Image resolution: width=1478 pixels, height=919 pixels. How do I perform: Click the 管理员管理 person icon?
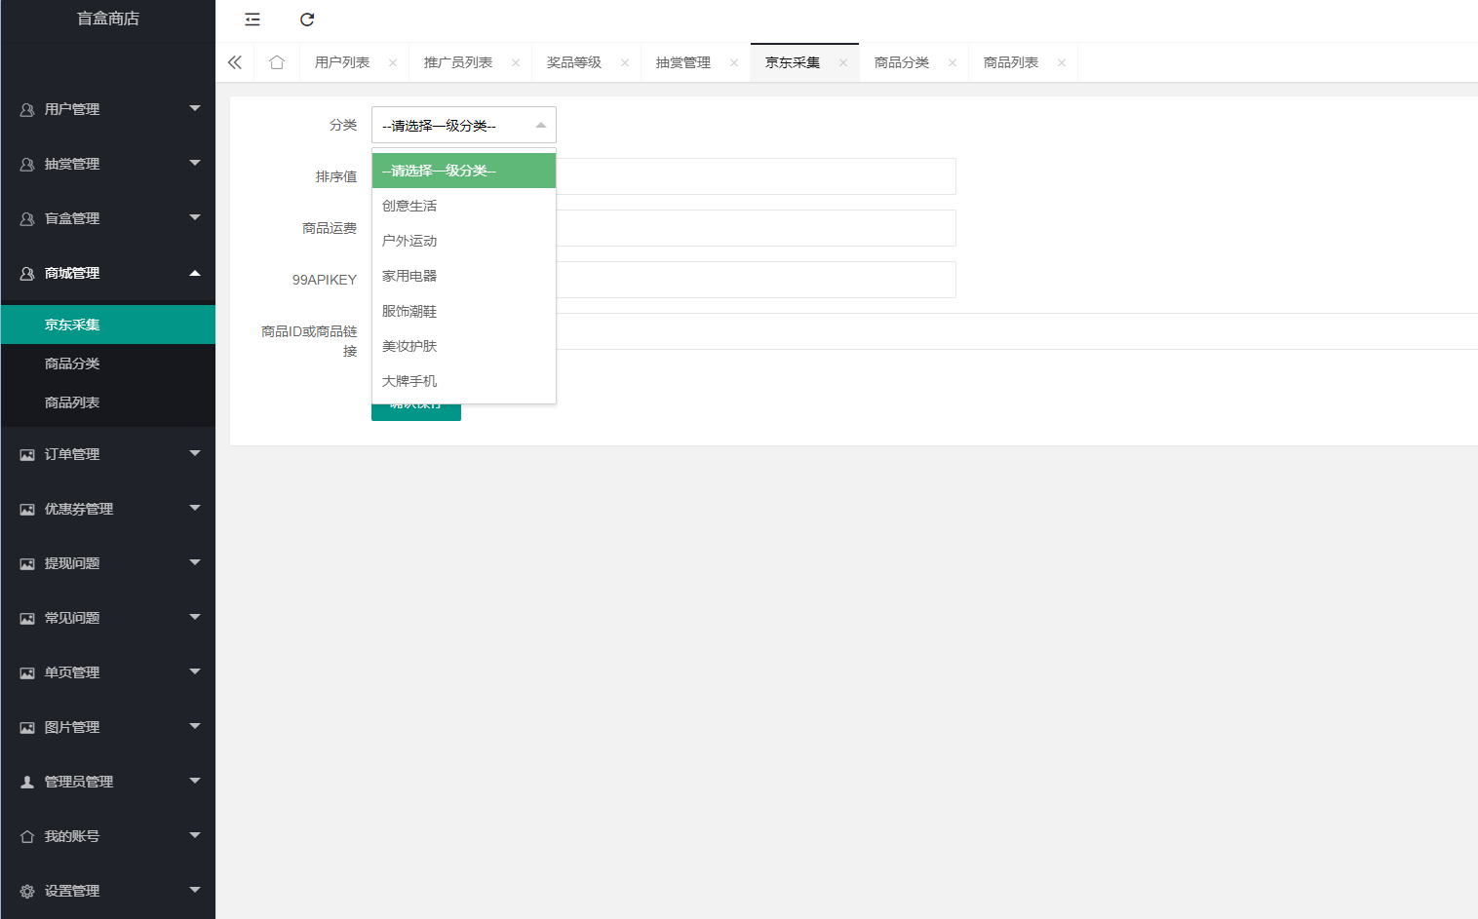27,782
